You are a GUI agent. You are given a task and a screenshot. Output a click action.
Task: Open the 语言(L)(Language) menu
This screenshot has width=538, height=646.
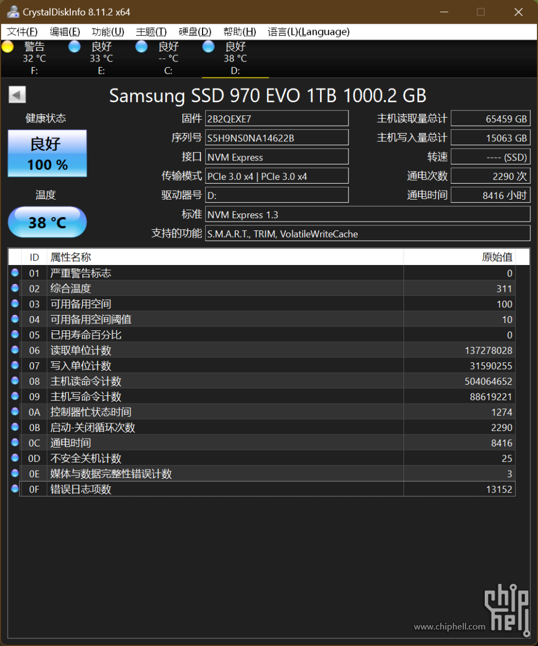(x=309, y=32)
